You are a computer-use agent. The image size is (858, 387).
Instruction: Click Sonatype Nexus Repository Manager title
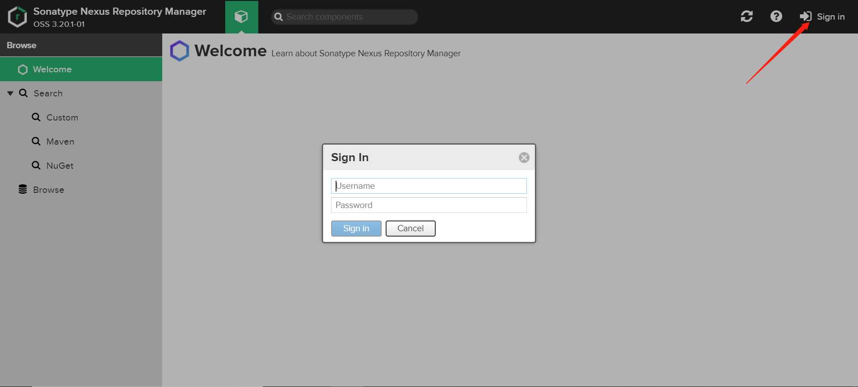[x=120, y=11]
